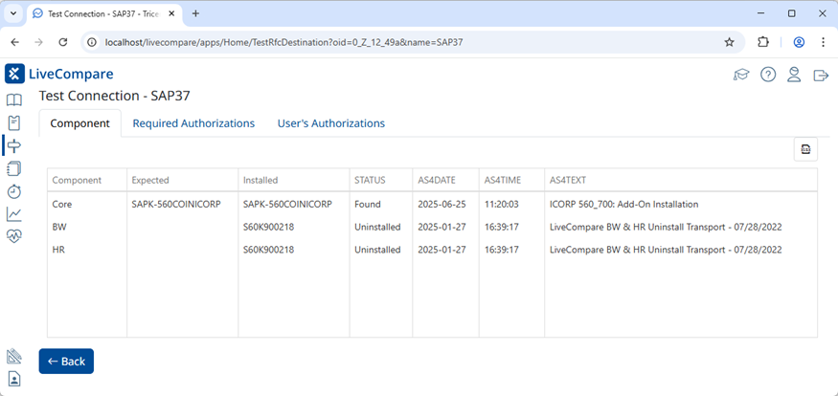Click the question mark help icon
The image size is (838, 396).
tap(768, 75)
